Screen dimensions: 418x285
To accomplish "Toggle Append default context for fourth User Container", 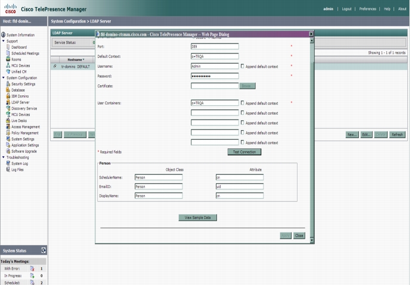I will click(242, 132).
